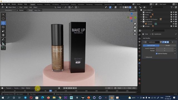
Task: Select the Annotate tool
Action: pos(3,39)
